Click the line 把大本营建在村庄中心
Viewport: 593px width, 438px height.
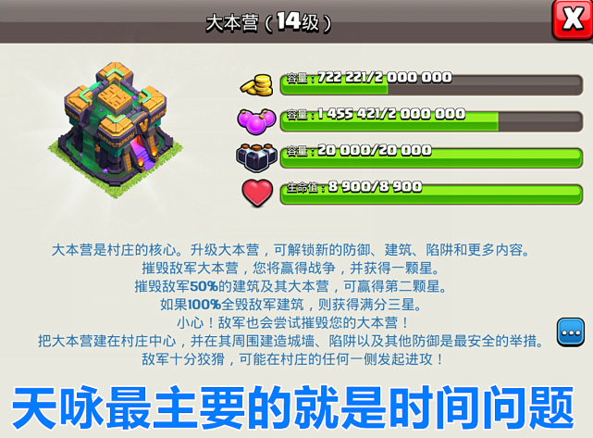pyautogui.click(x=290, y=341)
